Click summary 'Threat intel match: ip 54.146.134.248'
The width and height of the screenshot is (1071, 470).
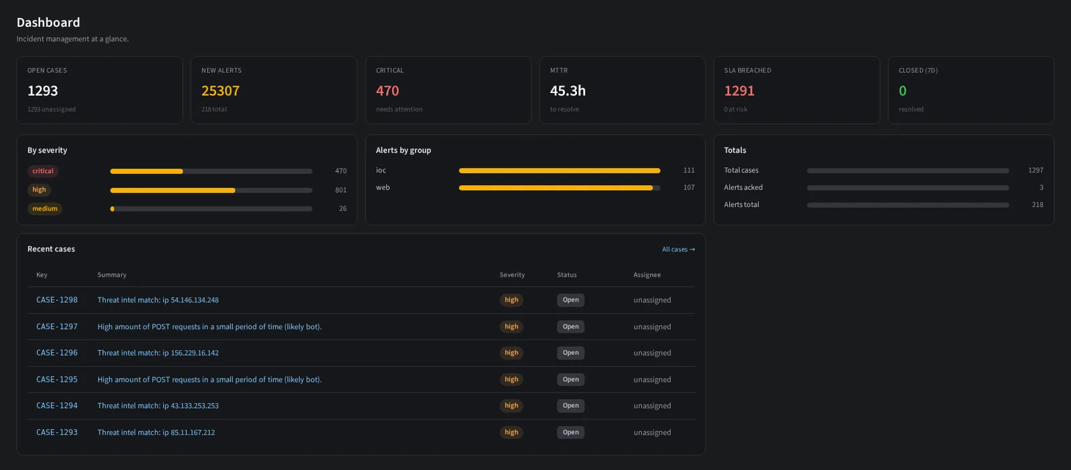pyautogui.click(x=158, y=300)
